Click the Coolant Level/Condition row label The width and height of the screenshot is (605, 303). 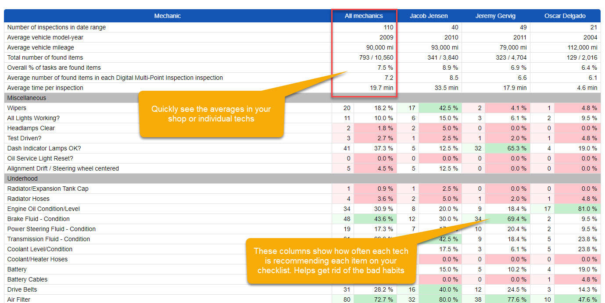(x=40, y=249)
